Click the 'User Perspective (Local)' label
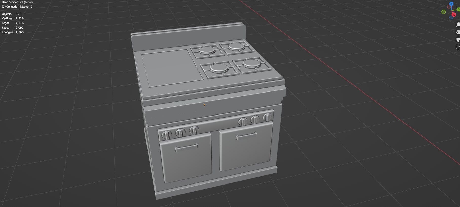The image size is (460, 207). tap(17, 2)
